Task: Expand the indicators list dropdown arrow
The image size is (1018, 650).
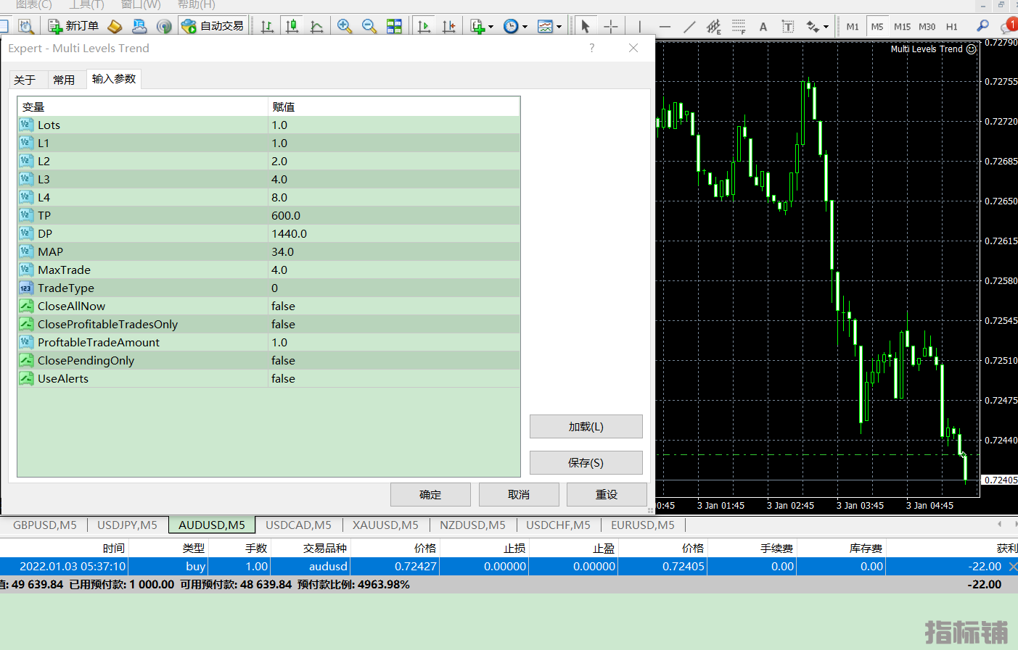Action: (491, 27)
